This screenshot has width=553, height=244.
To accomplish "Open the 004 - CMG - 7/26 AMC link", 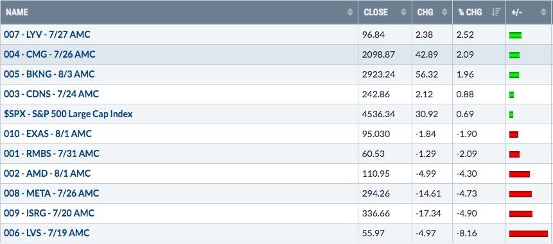I will click(49, 54).
